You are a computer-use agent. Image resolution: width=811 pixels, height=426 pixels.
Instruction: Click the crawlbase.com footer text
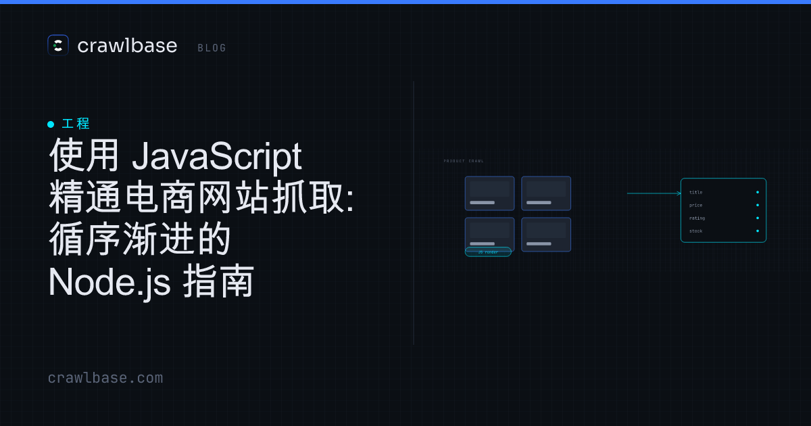pyautogui.click(x=105, y=378)
